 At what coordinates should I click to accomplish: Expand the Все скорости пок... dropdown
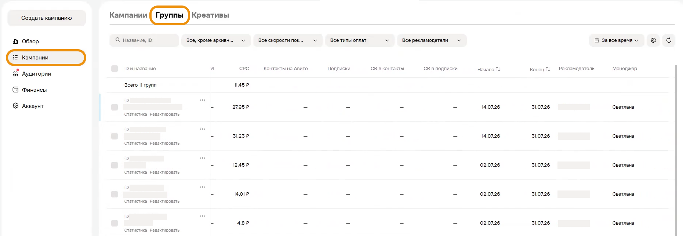288,40
